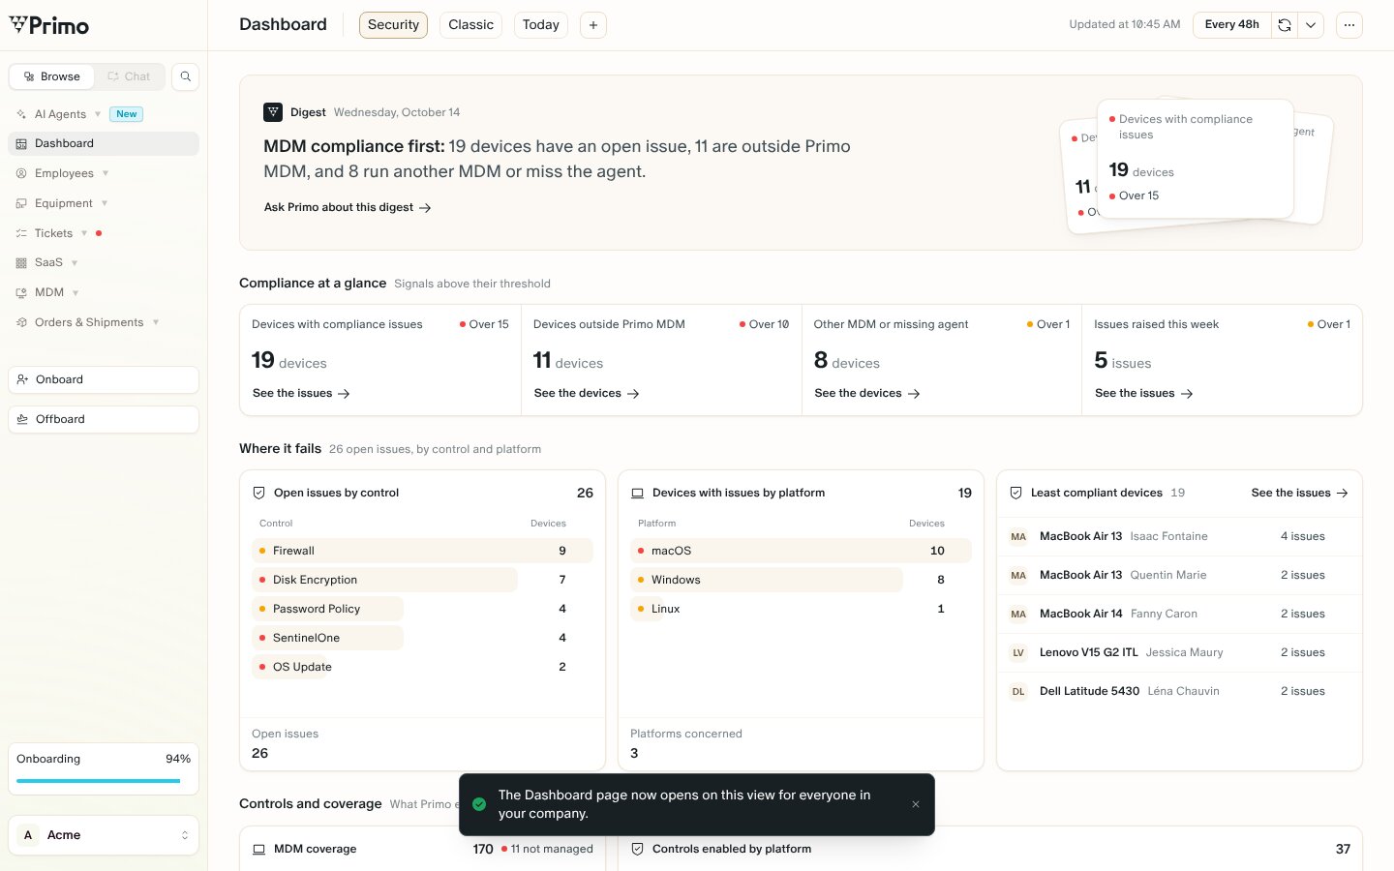Screen dimensions: 1394x871
Task: Open See the issues for least compliant devices
Action: point(1300,493)
